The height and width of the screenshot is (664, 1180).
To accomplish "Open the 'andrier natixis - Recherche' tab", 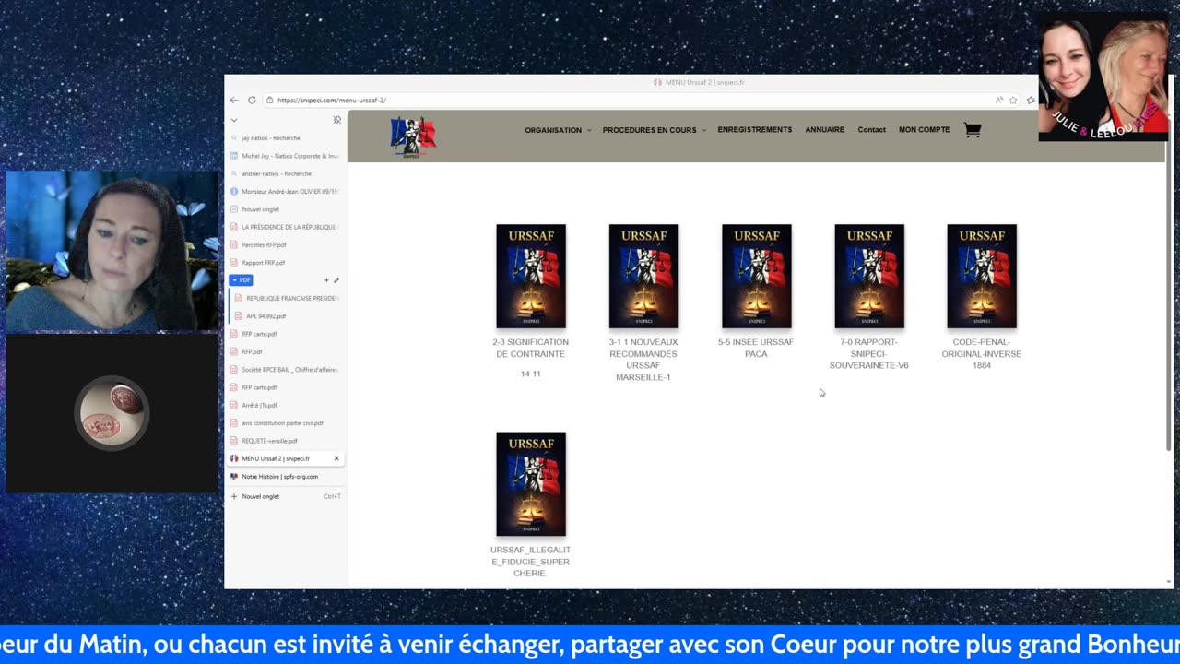I will 286,173.
